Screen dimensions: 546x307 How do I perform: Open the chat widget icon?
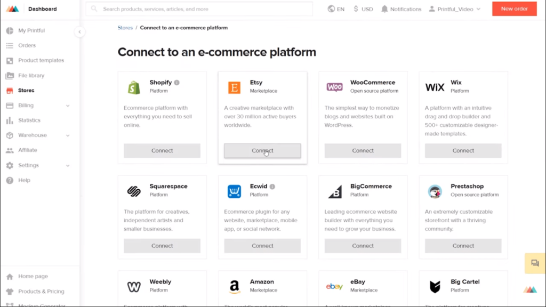pos(535,263)
